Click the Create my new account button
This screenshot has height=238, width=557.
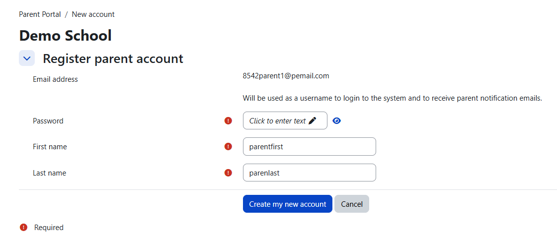point(287,204)
